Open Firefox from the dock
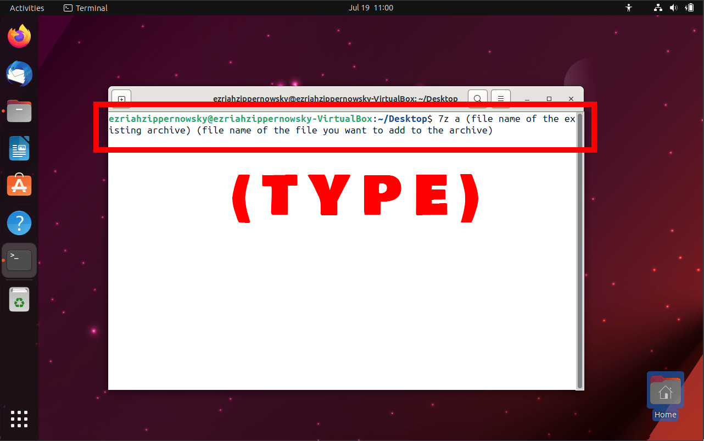The width and height of the screenshot is (704, 441). coord(19,35)
